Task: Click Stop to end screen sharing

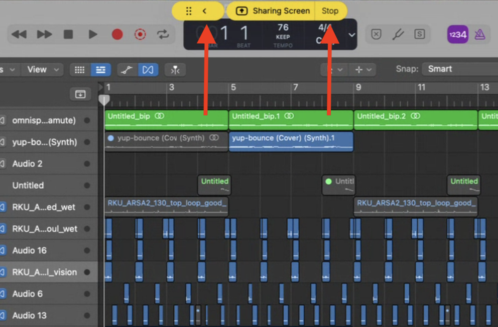Action: point(330,10)
